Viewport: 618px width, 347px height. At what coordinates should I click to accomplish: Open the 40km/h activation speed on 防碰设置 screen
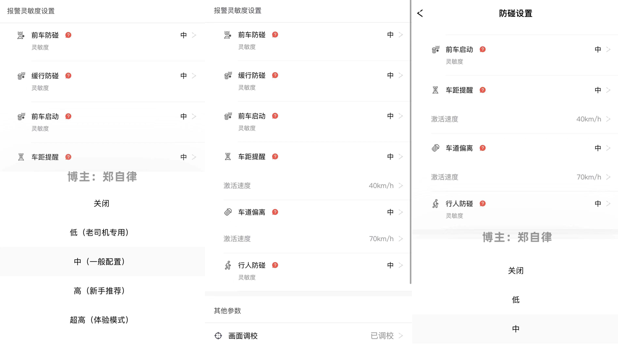[x=588, y=119]
